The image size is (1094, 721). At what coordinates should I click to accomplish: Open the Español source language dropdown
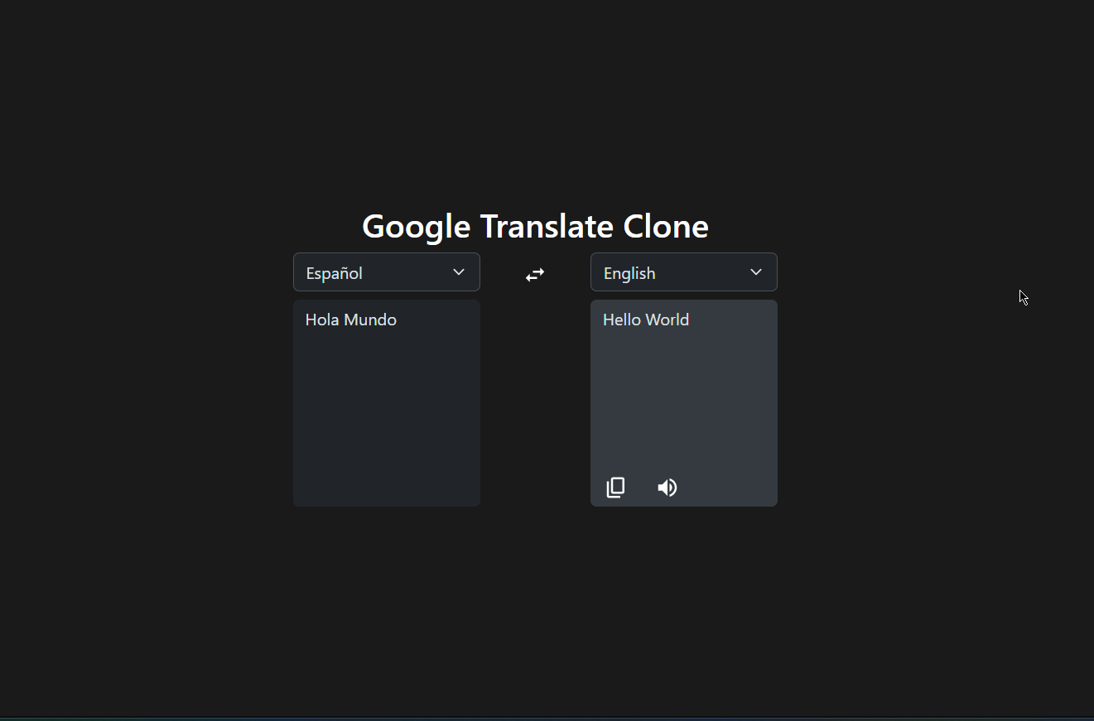[x=386, y=272]
